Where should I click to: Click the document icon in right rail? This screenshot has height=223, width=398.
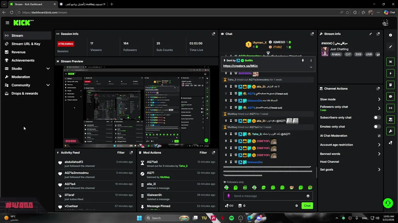point(391,85)
